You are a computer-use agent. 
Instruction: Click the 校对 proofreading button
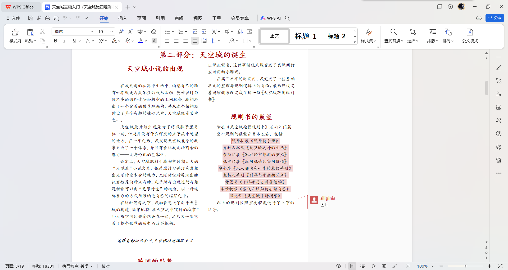(x=106, y=266)
